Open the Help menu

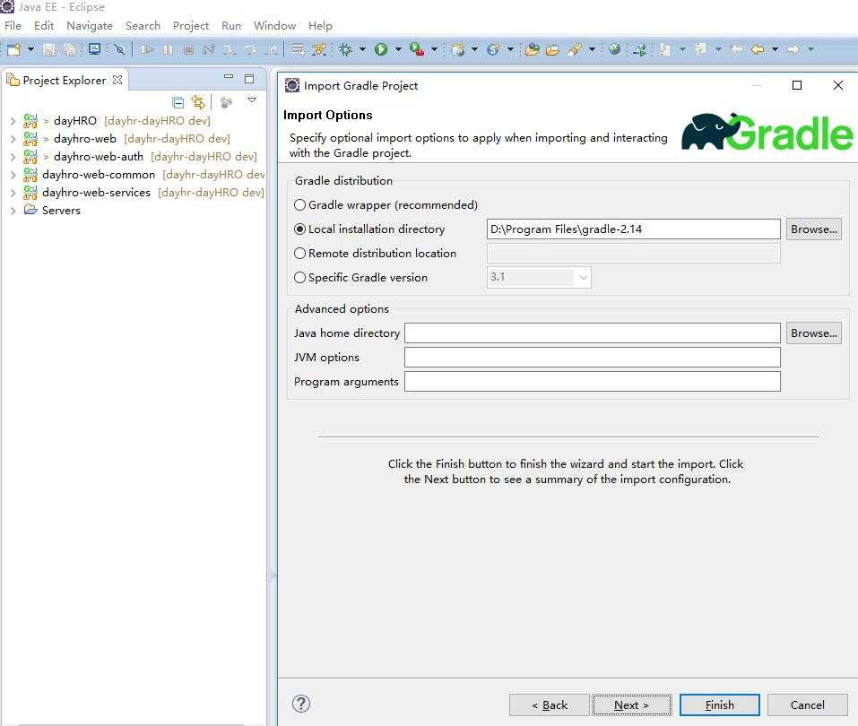click(320, 26)
